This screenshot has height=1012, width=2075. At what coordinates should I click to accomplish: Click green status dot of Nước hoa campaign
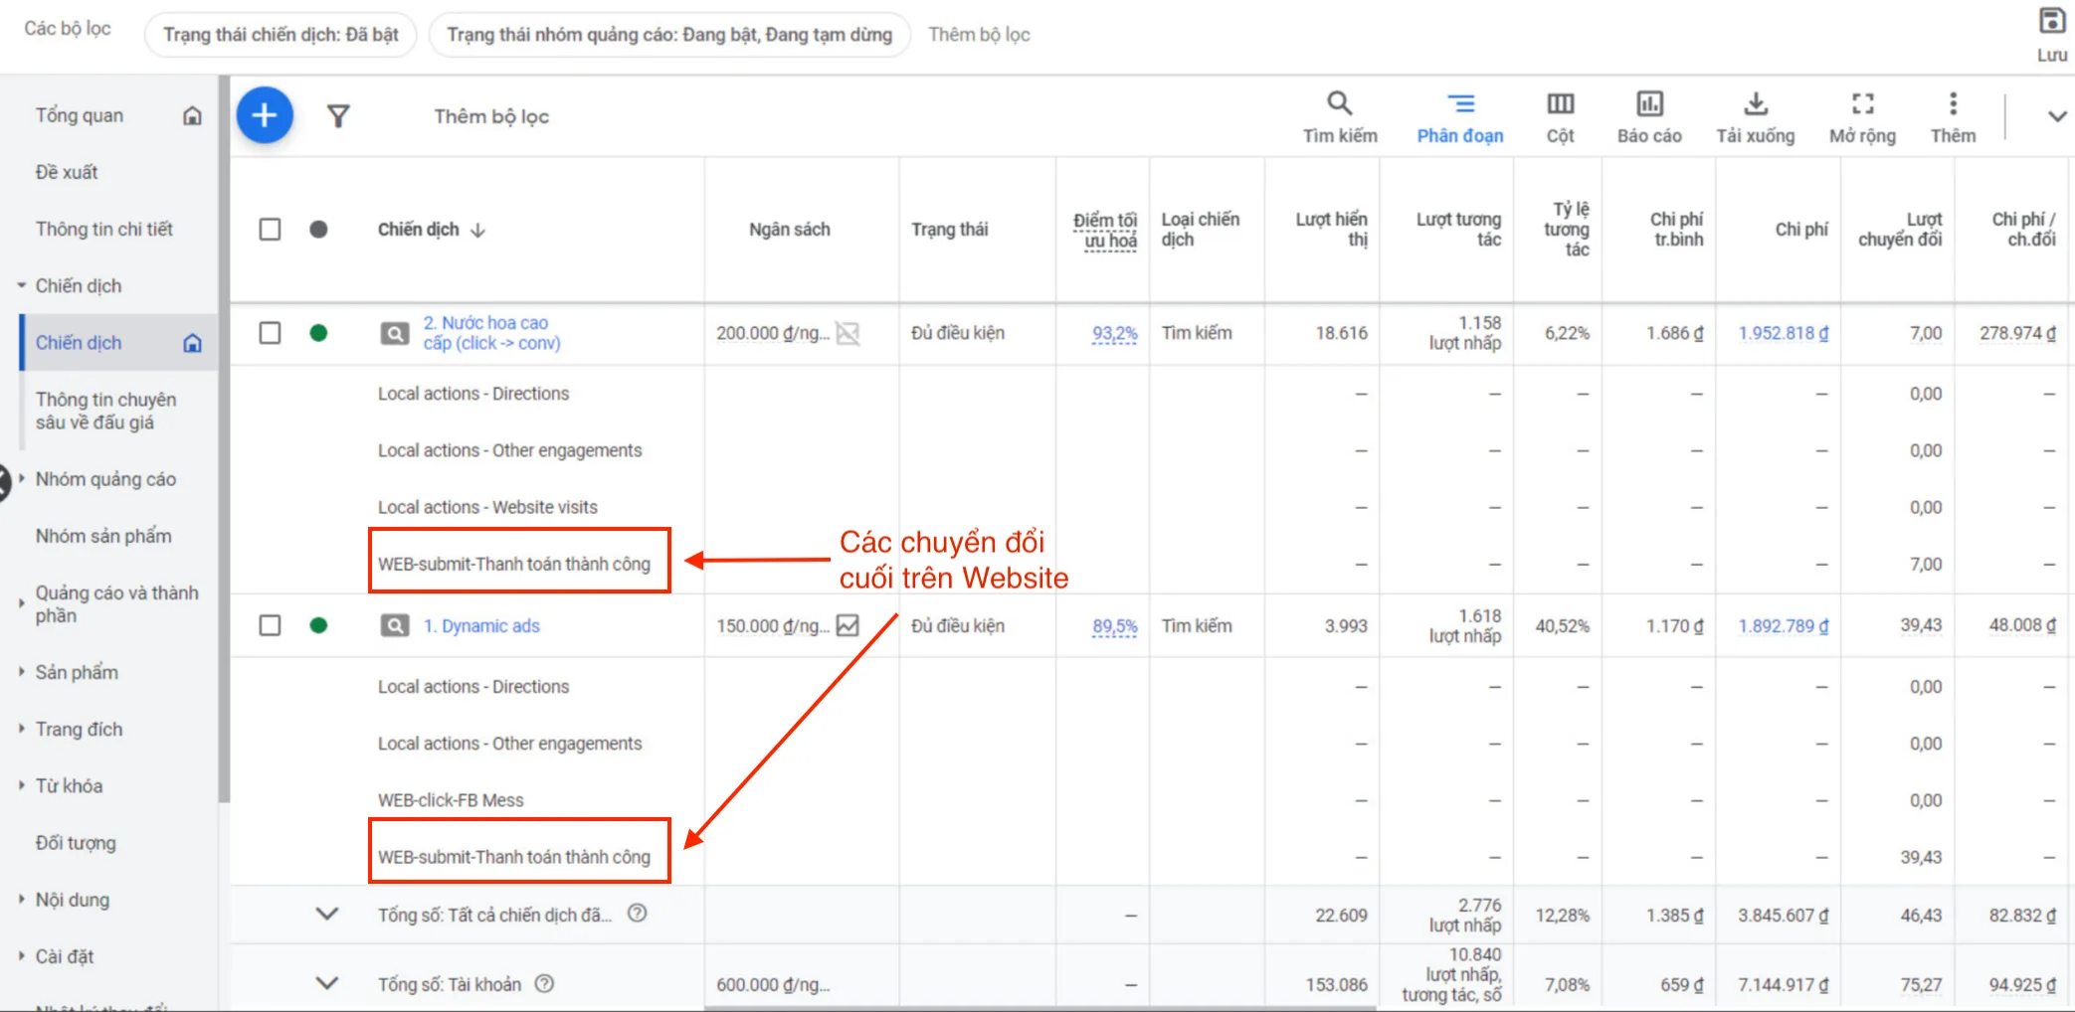(x=318, y=333)
